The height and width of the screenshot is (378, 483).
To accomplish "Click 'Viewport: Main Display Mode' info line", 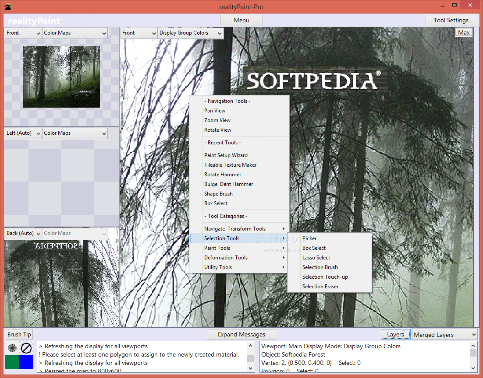I will click(x=331, y=346).
